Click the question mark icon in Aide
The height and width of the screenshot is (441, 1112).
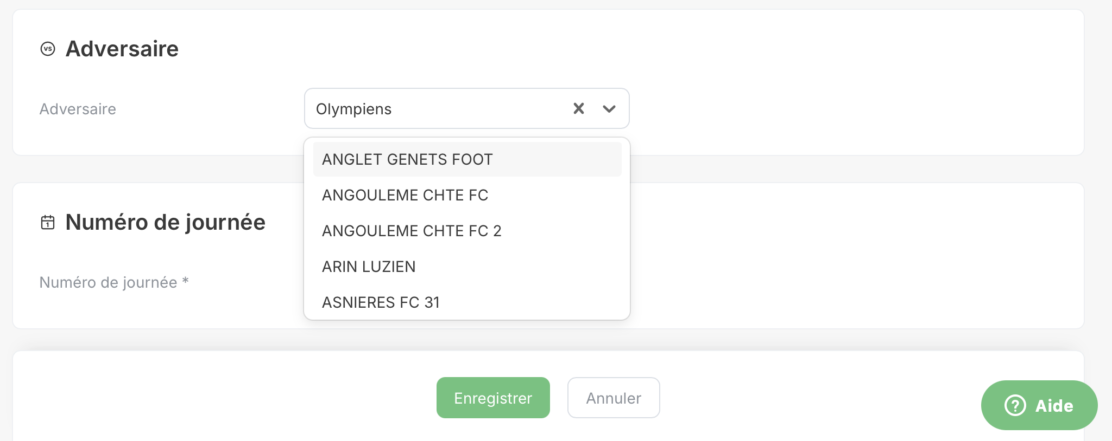pyautogui.click(x=1015, y=405)
